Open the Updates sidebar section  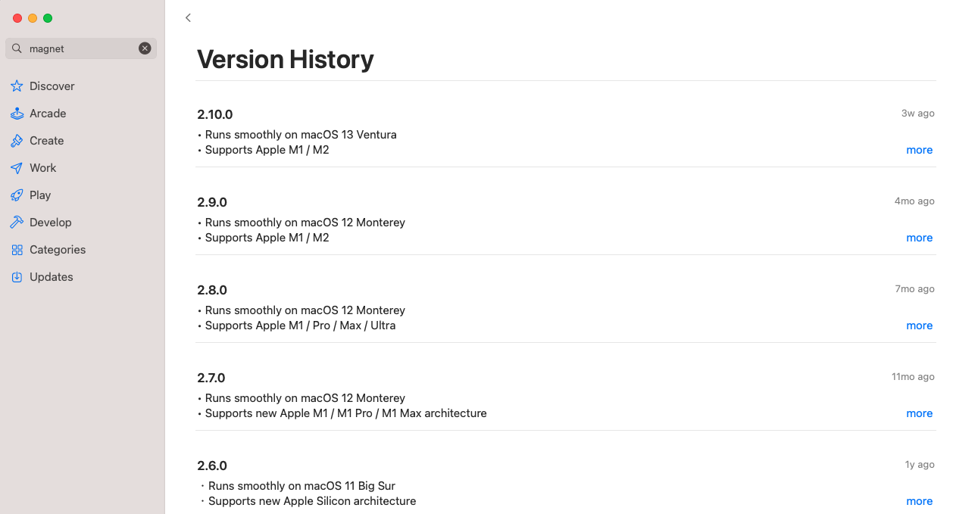point(52,277)
